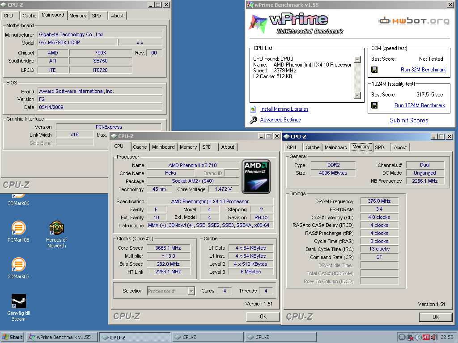Viewport: 458px width, 343px height.
Task: Select About tab in Mainboard CPU-Z window
Action: point(117,16)
